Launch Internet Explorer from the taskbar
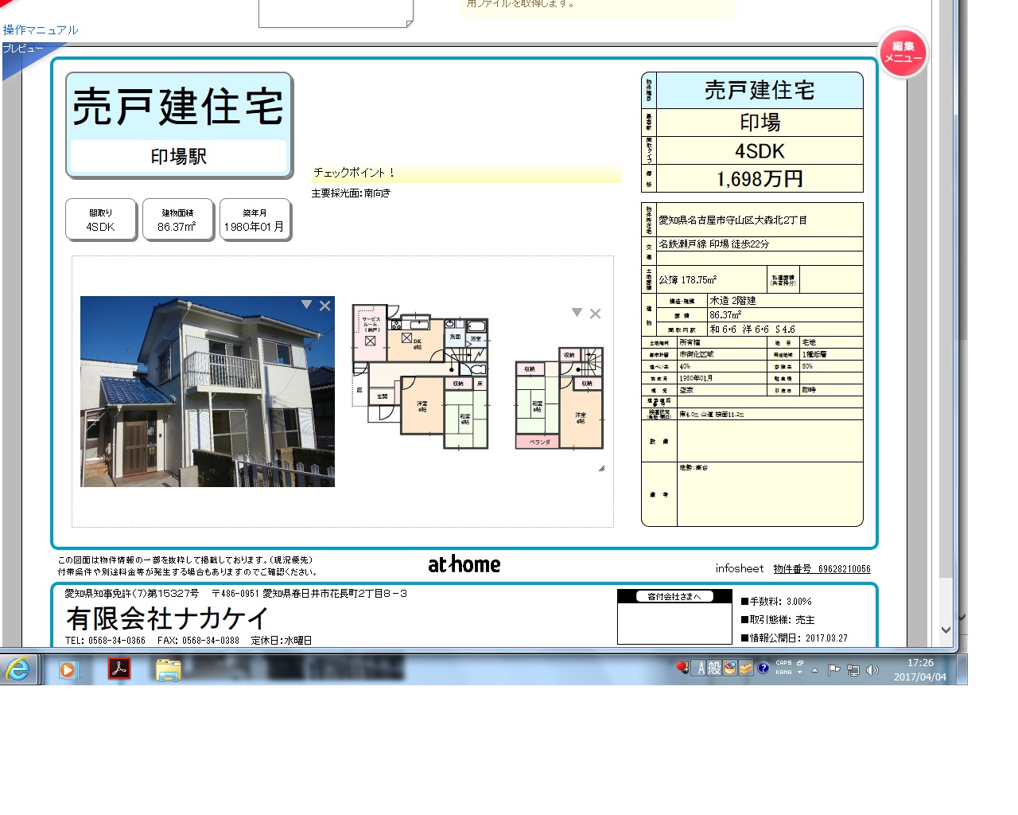The image size is (1018, 815). (18, 669)
